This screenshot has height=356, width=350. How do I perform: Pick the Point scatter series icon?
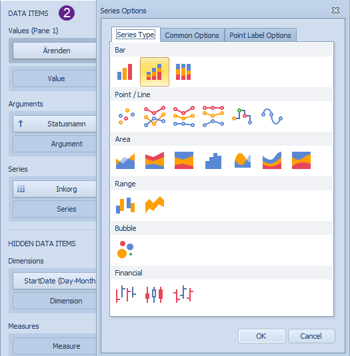click(x=126, y=116)
